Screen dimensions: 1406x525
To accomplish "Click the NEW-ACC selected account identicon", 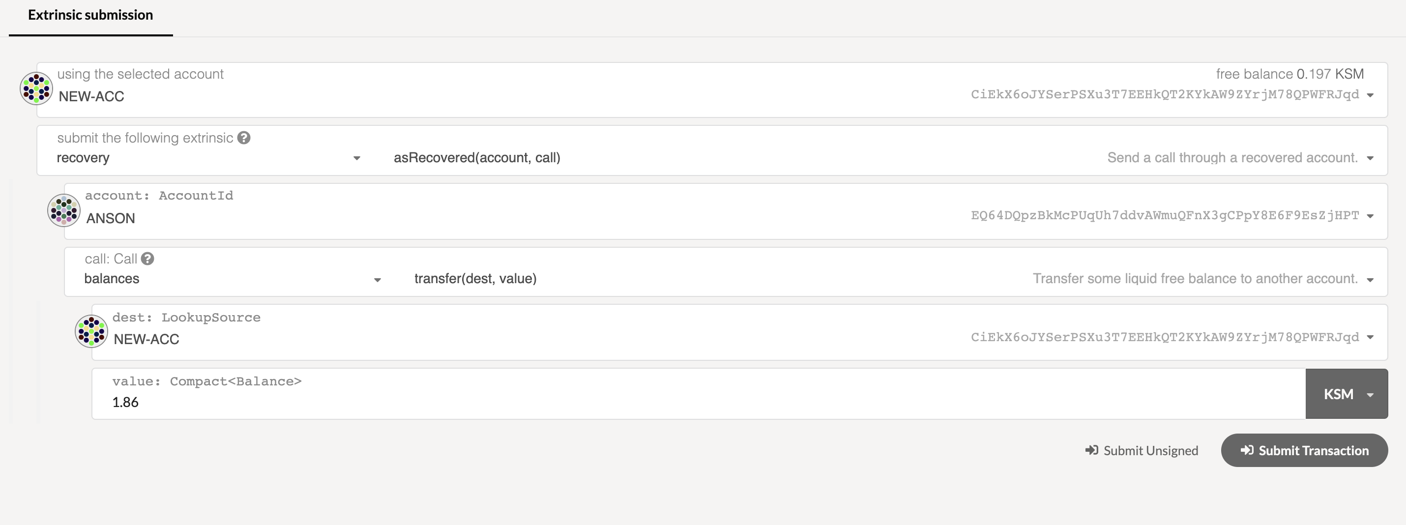I will pos(36,88).
